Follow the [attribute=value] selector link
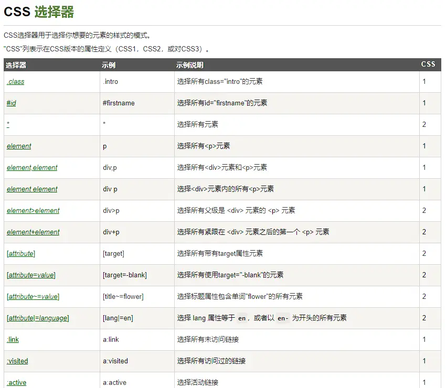The height and width of the screenshot is (388, 446). [31, 275]
